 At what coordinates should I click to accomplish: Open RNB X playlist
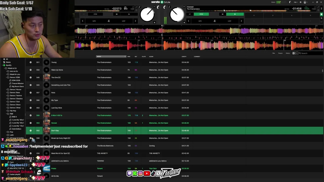(x=14, y=117)
